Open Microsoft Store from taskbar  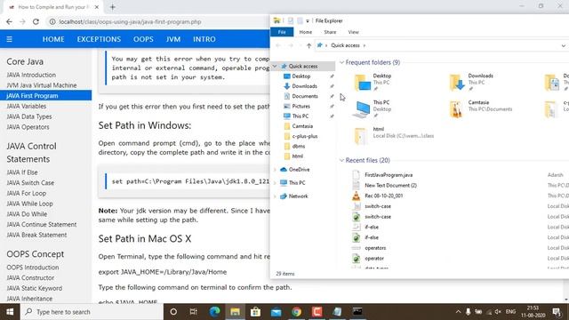255,312
